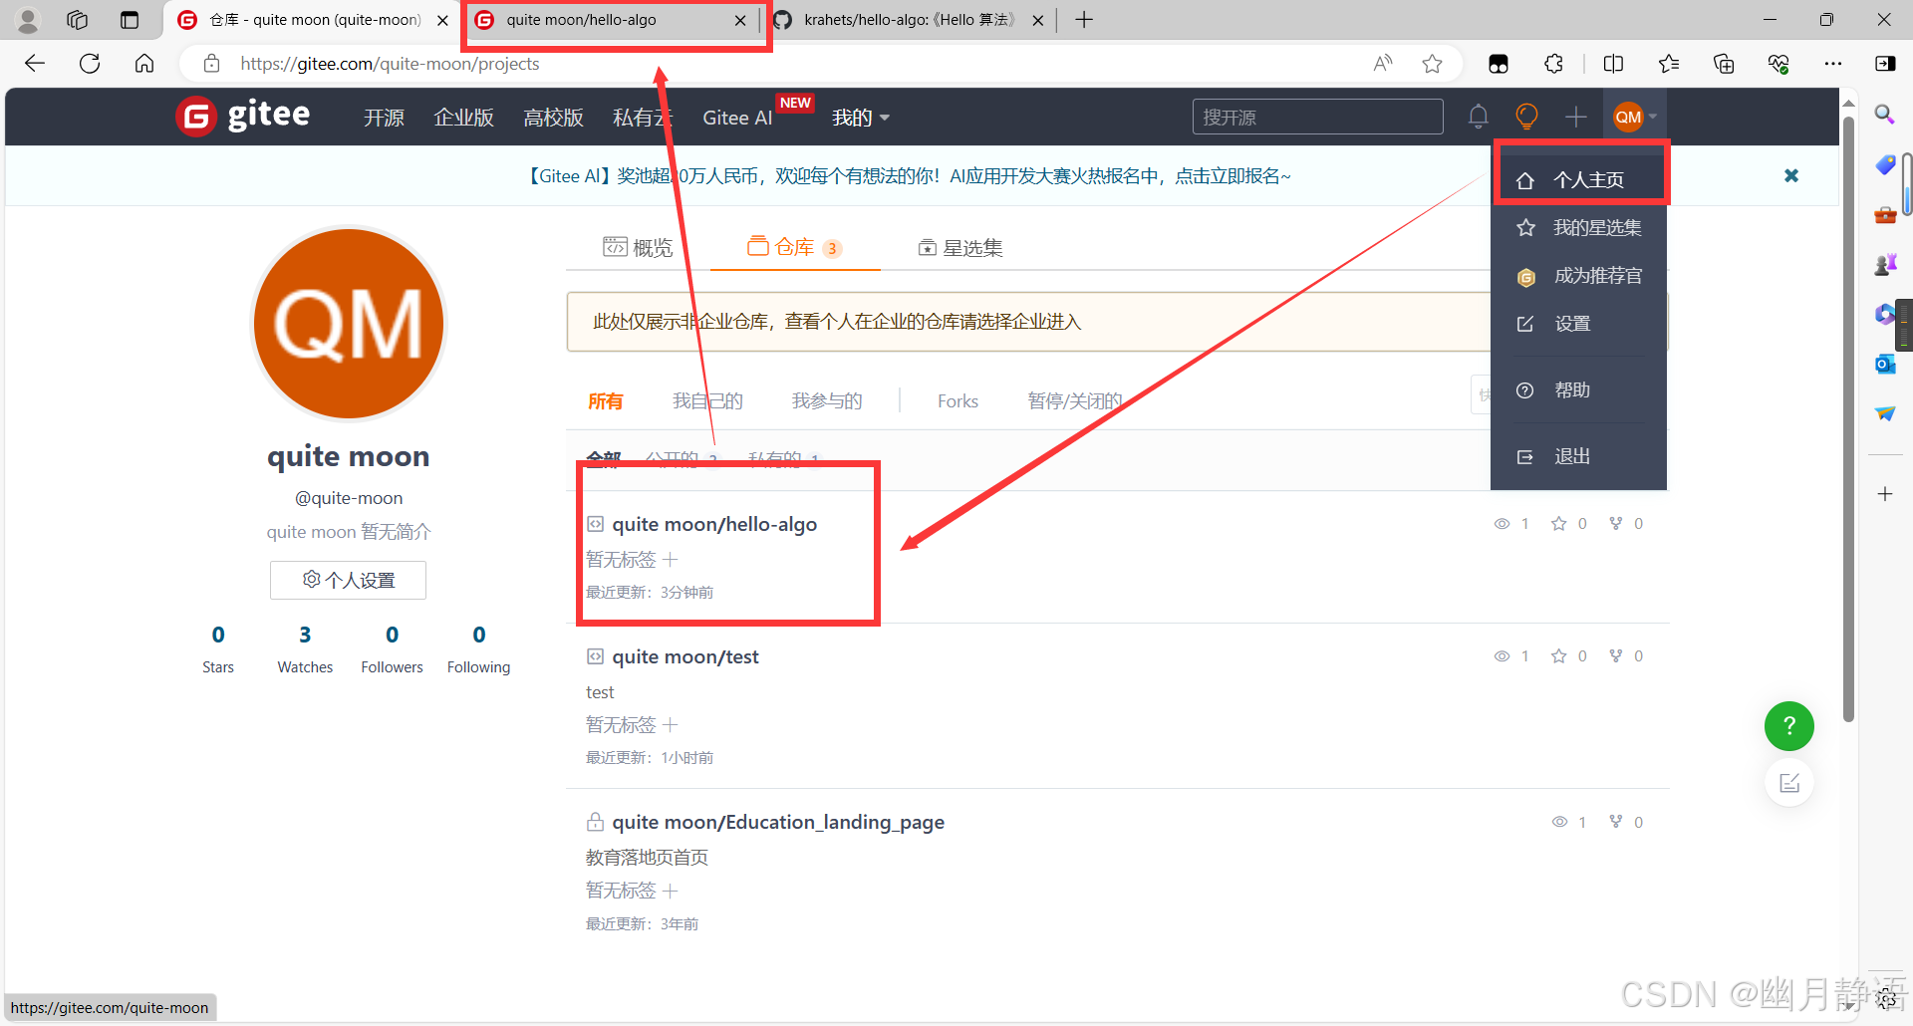Switch to the 概览 tab

[638, 247]
